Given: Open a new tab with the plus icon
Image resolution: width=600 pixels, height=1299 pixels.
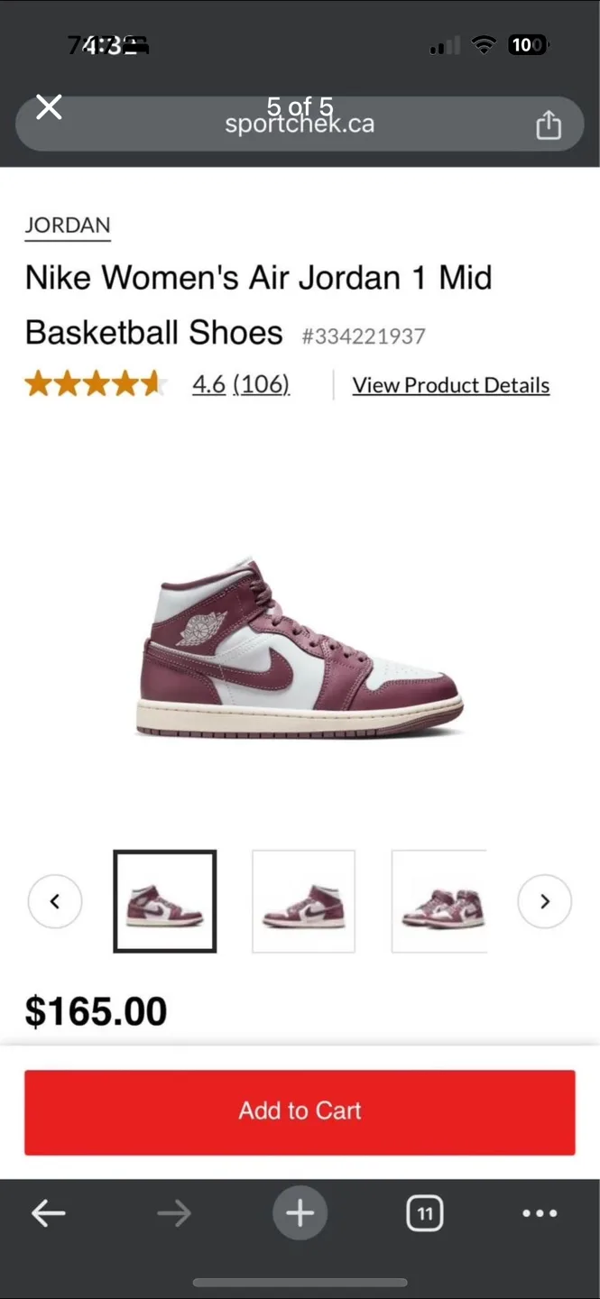Looking at the screenshot, I should coord(300,1212).
